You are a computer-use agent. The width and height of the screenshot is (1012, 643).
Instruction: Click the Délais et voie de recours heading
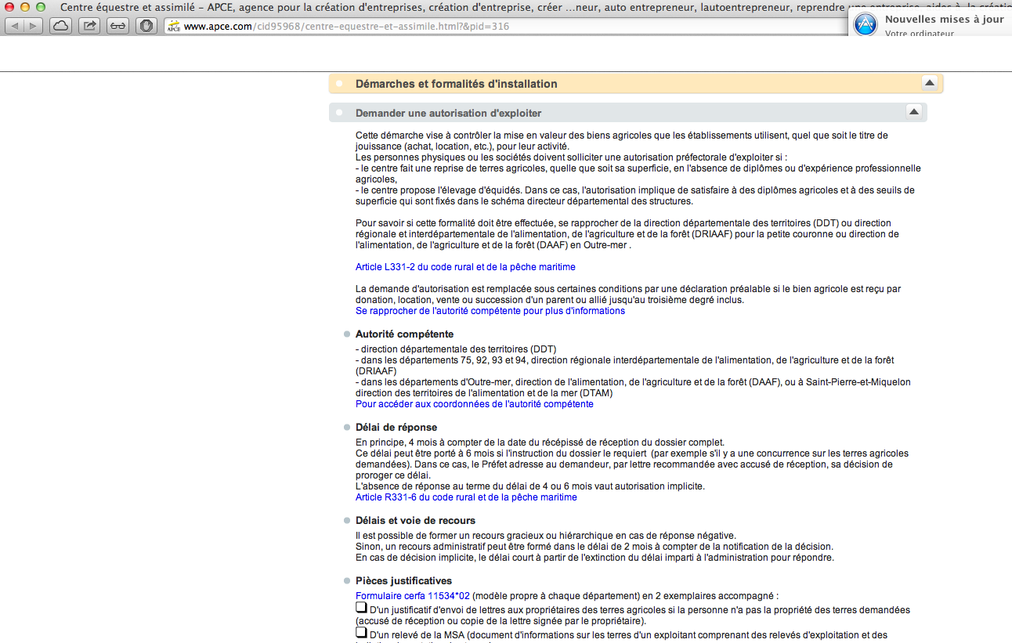tap(415, 521)
